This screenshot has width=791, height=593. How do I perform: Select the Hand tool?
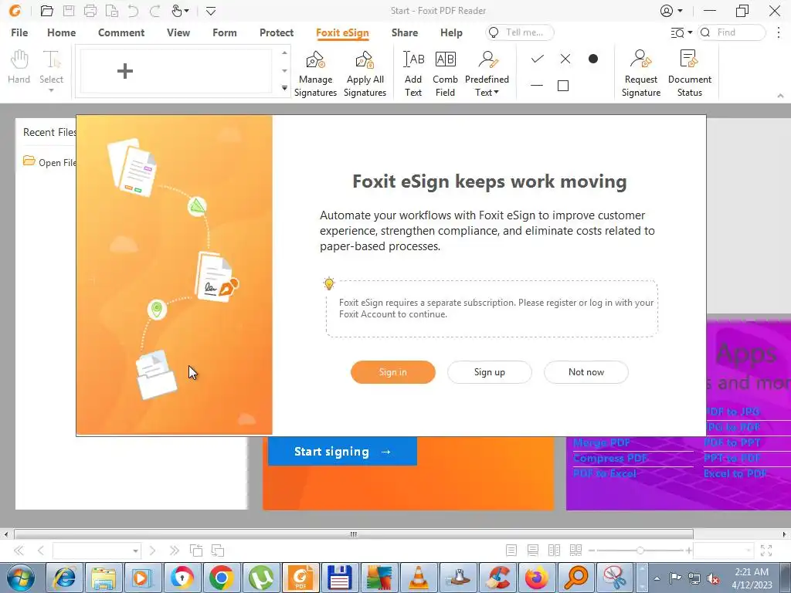tap(19, 67)
